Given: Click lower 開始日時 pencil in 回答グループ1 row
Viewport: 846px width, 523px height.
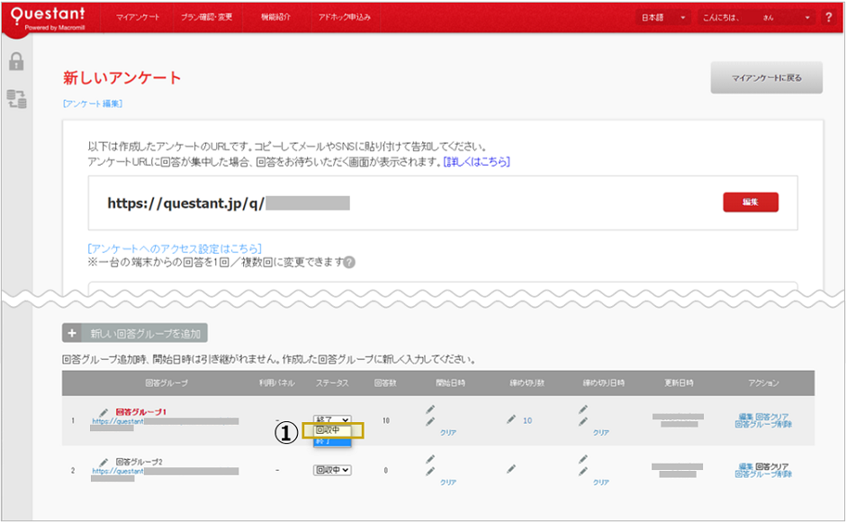Looking at the screenshot, I should point(430,421).
